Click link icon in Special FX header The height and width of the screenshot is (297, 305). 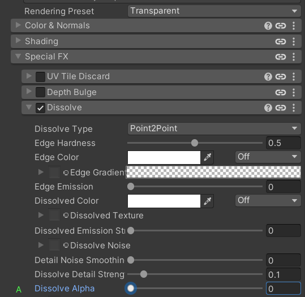point(281,57)
